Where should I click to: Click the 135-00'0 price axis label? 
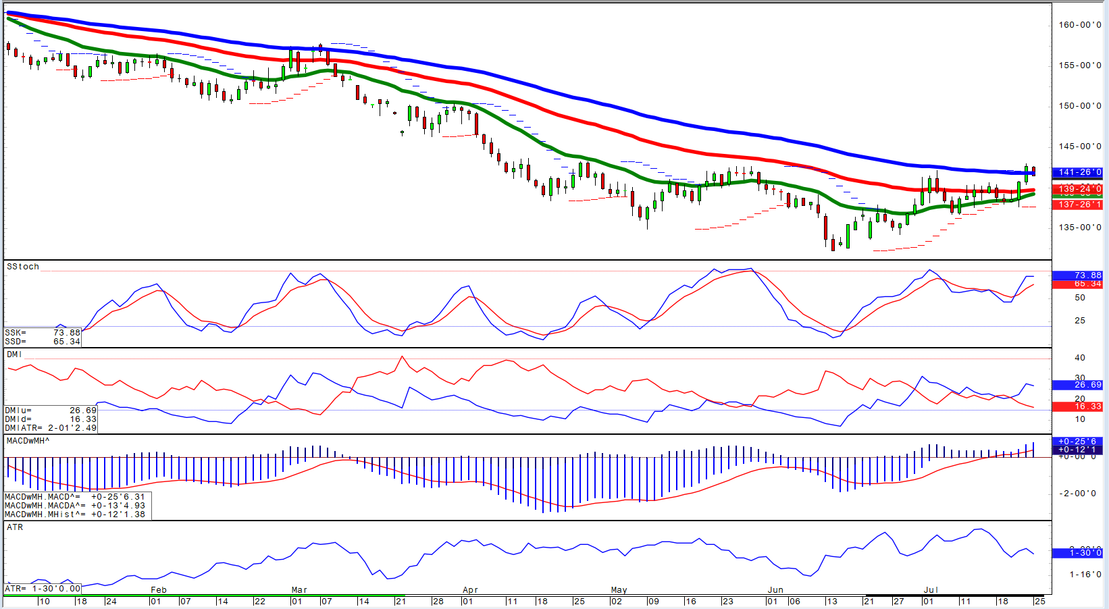pos(1080,228)
